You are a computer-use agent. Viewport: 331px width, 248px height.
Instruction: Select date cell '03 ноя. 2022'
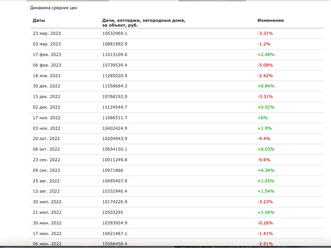coord(47,128)
